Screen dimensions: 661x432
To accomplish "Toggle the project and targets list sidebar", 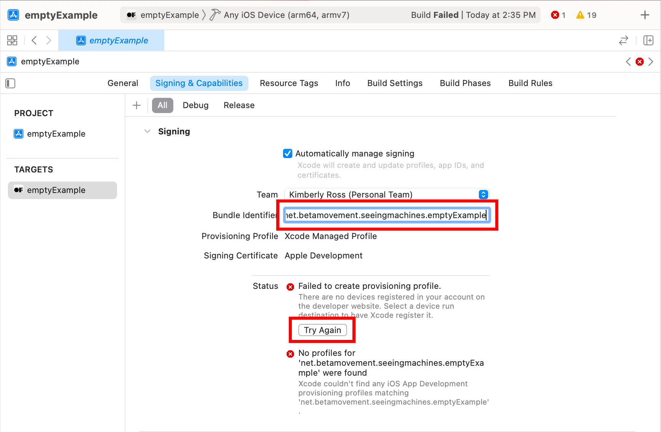I will tap(10, 83).
